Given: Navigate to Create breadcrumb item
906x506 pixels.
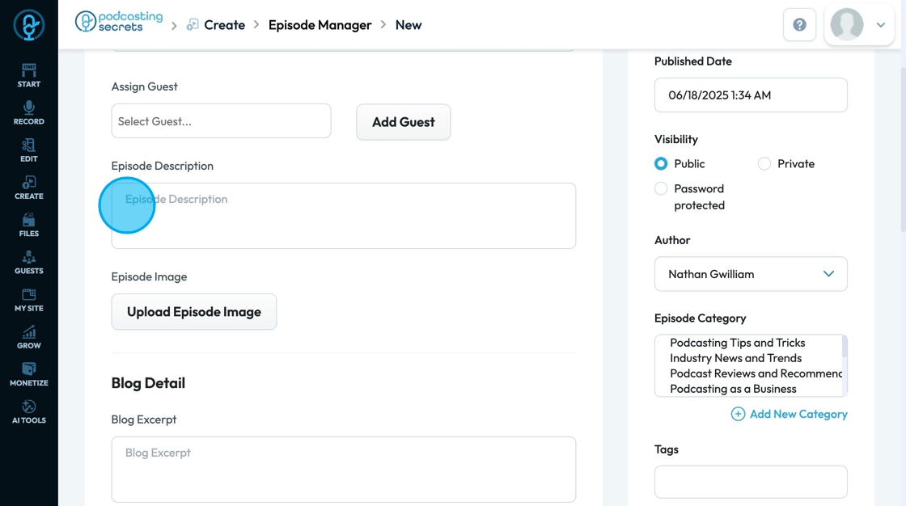Looking at the screenshot, I should 224,25.
